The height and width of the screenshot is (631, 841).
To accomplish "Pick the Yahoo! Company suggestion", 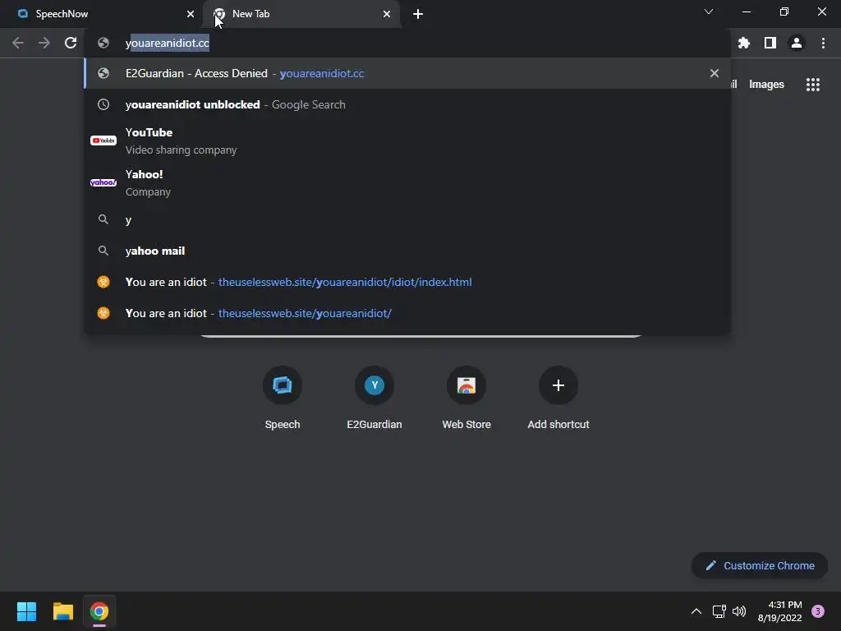I will pos(407,183).
